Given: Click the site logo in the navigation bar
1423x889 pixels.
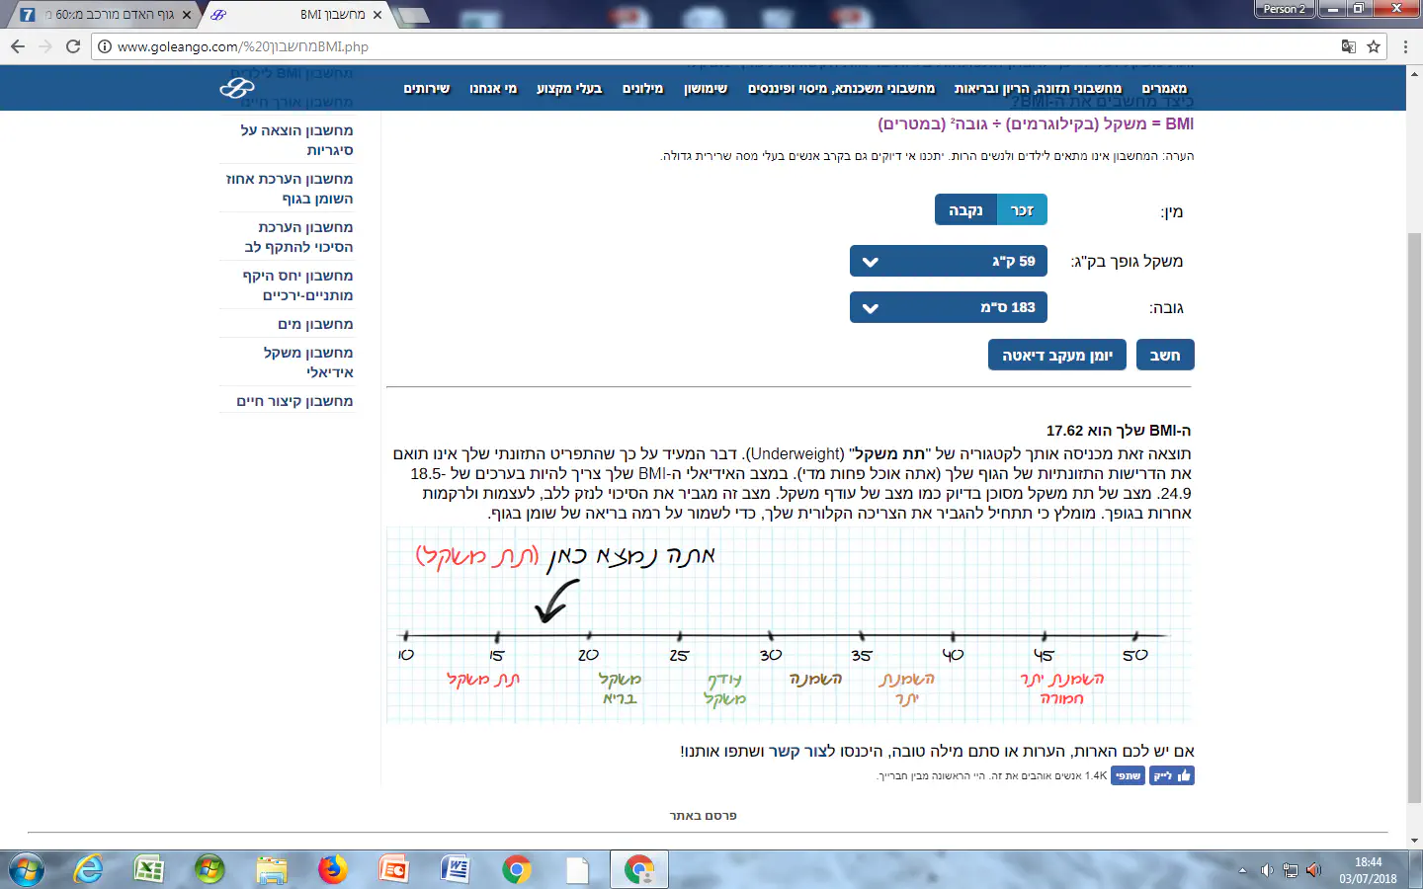Looking at the screenshot, I should point(237,89).
